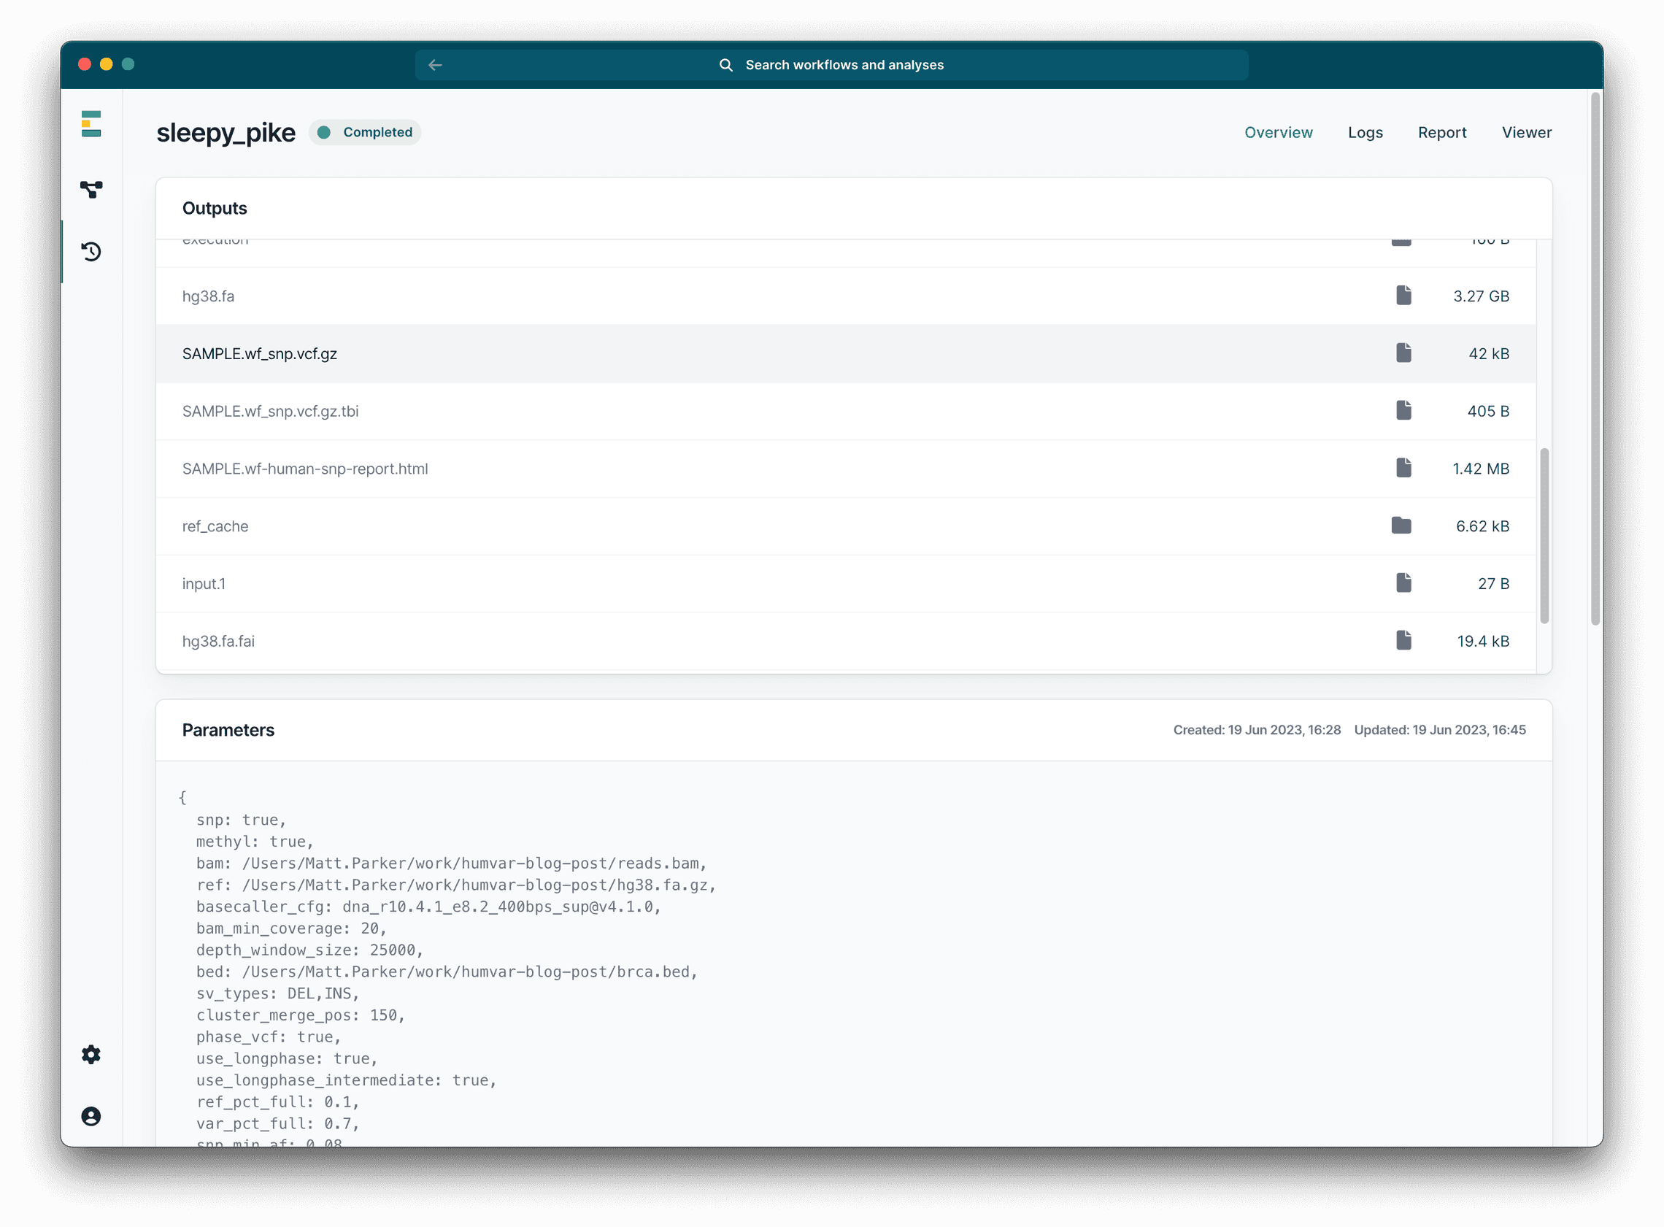Switch to the Logs tab
Image resolution: width=1664 pixels, height=1227 pixels.
click(1365, 132)
